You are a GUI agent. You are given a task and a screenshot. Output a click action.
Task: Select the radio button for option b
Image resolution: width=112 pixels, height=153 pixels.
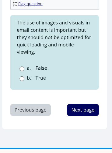22,78
